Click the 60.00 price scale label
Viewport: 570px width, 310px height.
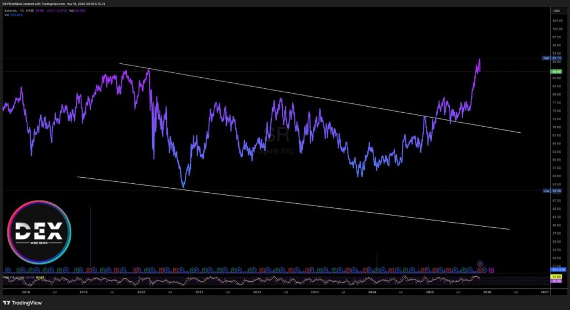coord(557,159)
